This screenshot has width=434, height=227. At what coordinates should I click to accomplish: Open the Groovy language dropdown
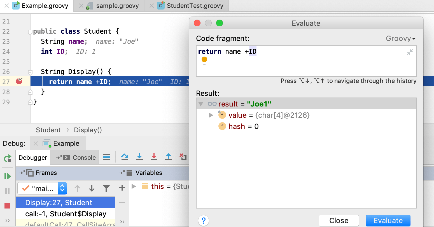[400, 38]
